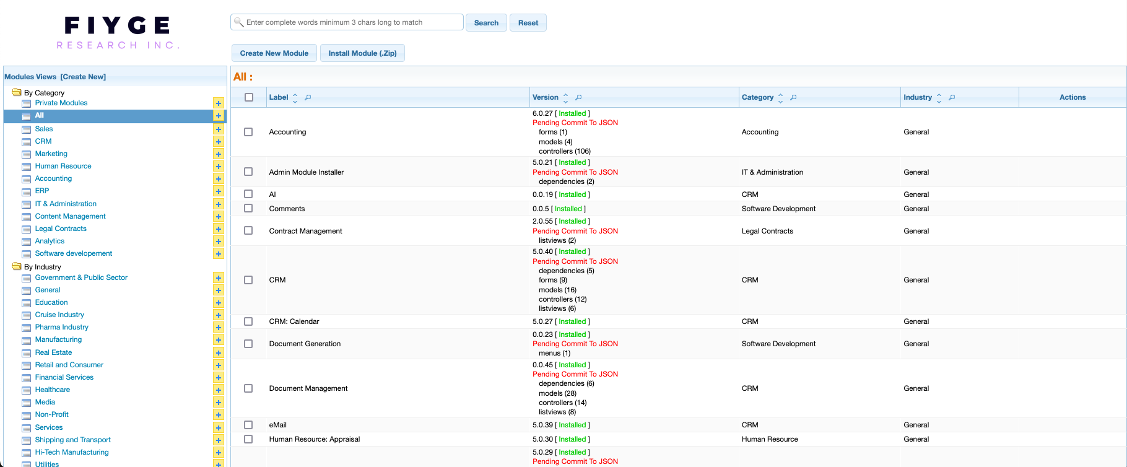The height and width of the screenshot is (467, 1127).
Task: Check the Accounting module row checkbox
Action: (x=248, y=132)
